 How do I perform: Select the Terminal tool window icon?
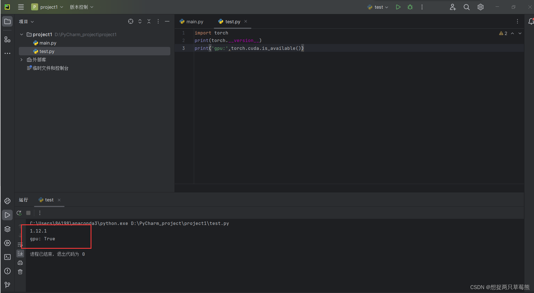coord(7,257)
